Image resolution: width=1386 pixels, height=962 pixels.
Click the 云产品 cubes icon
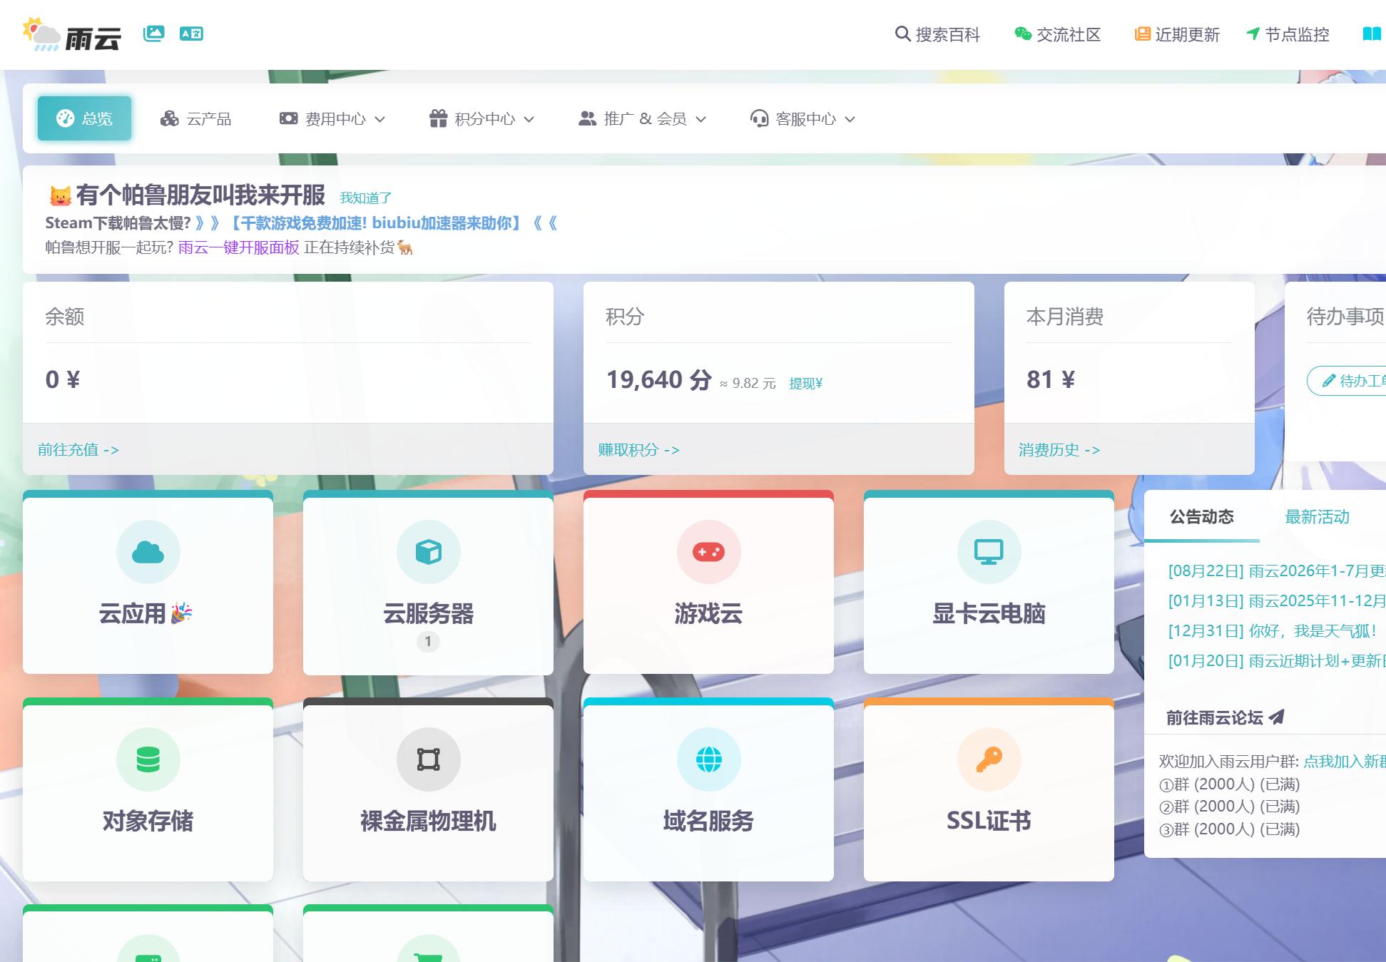coord(170,118)
